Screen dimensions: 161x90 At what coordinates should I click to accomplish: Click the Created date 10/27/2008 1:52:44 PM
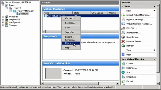coord(86,70)
